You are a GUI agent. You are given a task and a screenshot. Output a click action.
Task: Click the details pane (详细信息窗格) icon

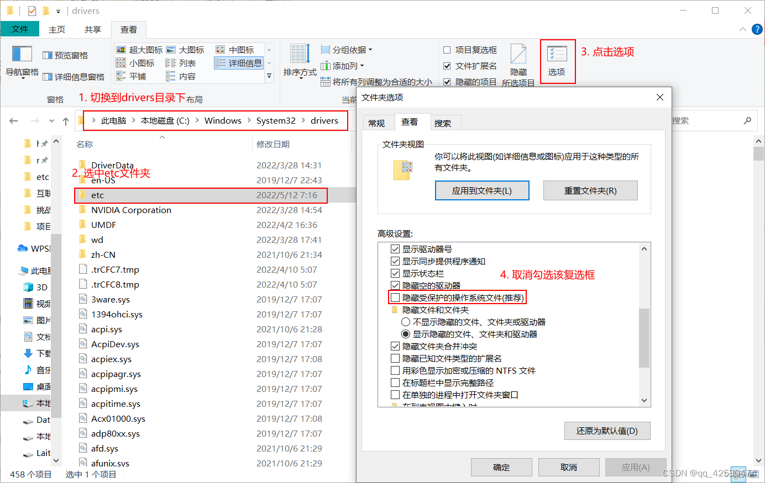[x=48, y=77]
